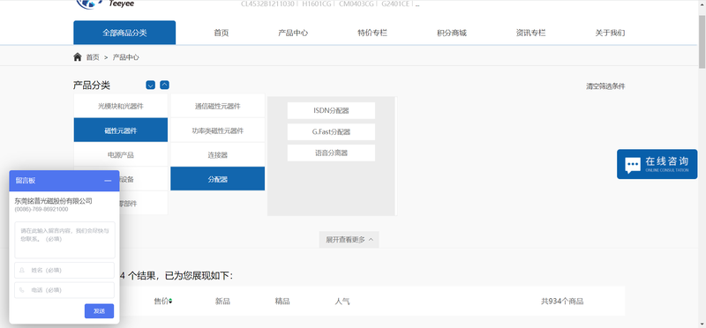
Task: Click the 电话 phone input field
Action: (x=64, y=290)
